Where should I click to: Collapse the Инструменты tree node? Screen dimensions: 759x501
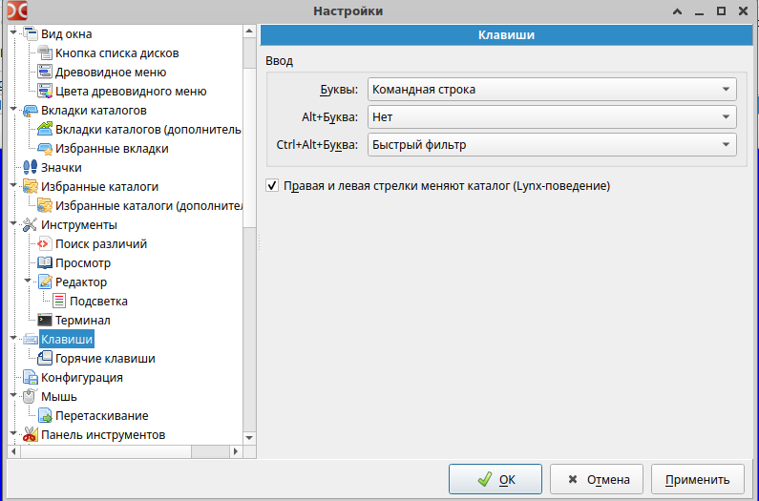point(13,223)
